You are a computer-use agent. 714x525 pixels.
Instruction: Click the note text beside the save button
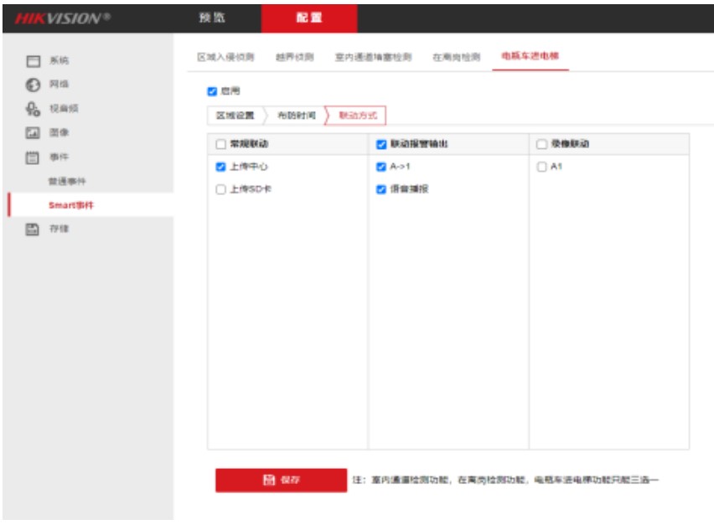point(505,480)
